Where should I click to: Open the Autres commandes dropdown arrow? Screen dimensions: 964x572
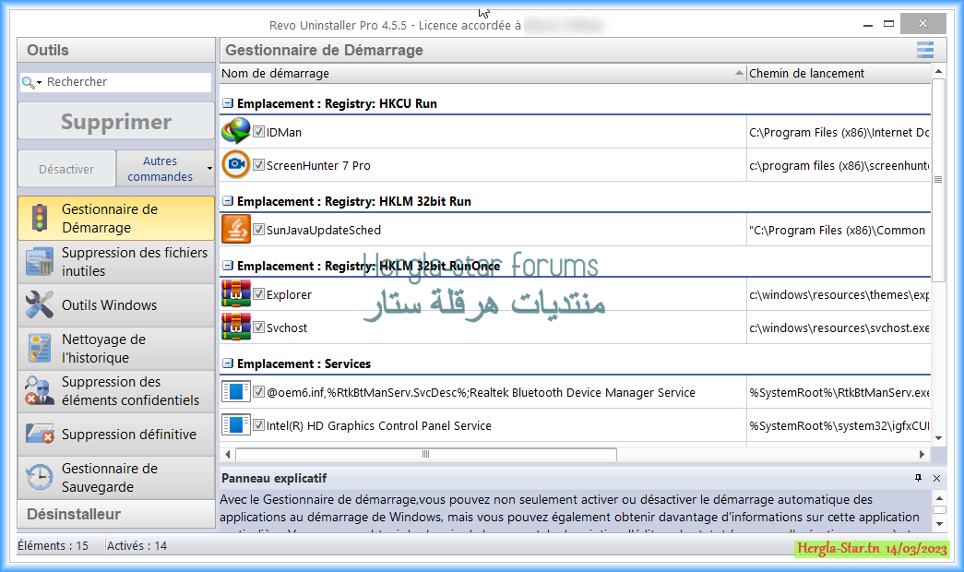209,169
